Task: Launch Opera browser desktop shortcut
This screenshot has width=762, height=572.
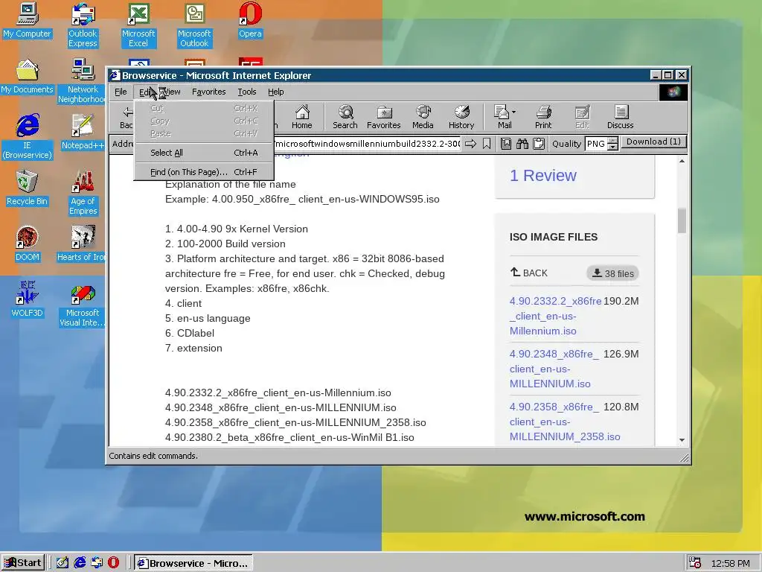Action: tap(250, 20)
